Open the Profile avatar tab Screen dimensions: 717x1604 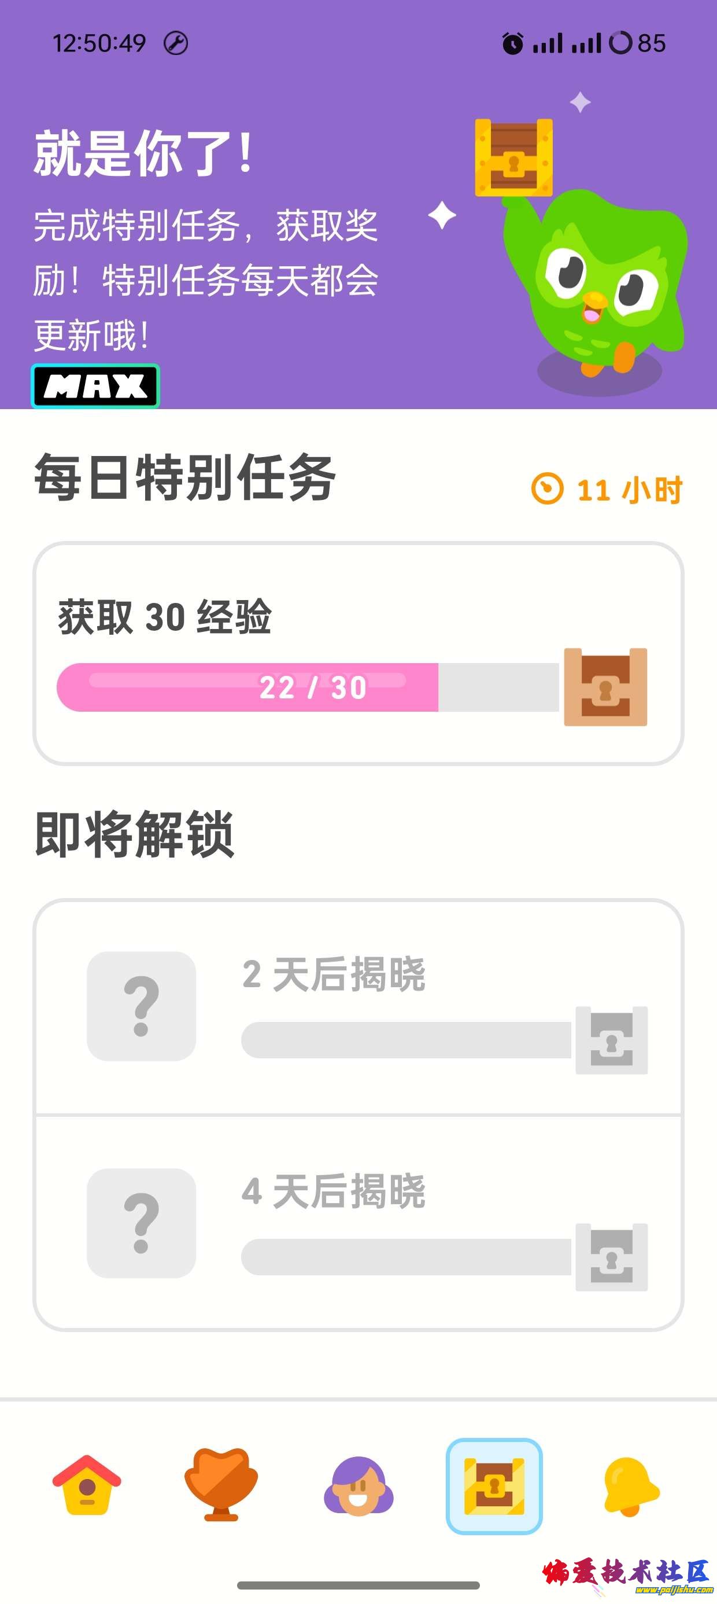(x=358, y=1485)
